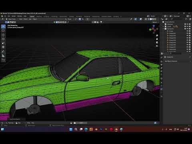Click the object name field in properties
Image resolution: width=192 pixels, height=144 pixels.
coord(176,57)
